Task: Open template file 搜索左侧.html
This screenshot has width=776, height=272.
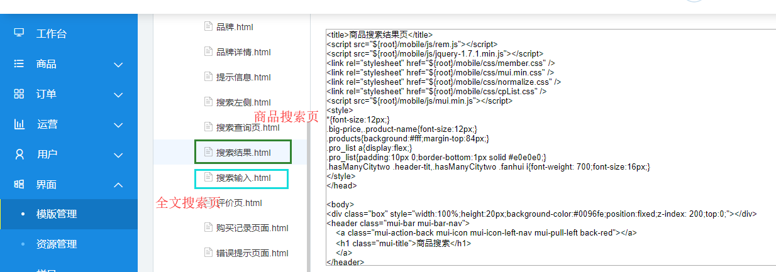Action: click(243, 102)
